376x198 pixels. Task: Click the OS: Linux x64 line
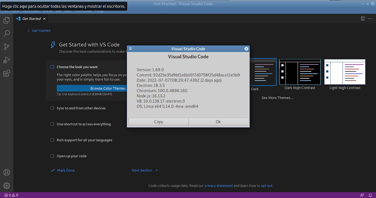click(167, 106)
